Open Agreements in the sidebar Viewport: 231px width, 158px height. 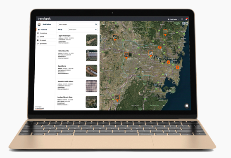pyautogui.click(x=46, y=44)
